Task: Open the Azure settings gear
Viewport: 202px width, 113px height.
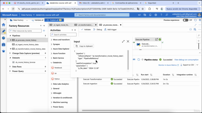Action: pos(156,15)
